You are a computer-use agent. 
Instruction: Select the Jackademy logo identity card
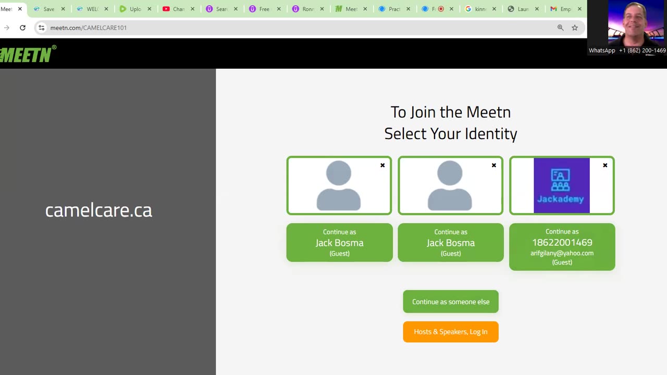pos(562,185)
